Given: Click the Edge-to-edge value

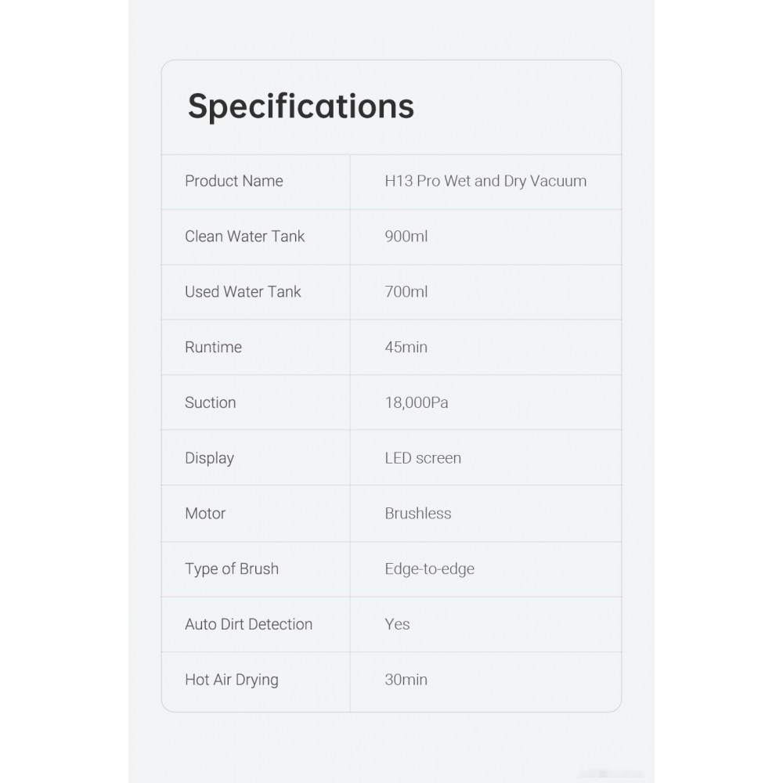Looking at the screenshot, I should coord(430,569).
